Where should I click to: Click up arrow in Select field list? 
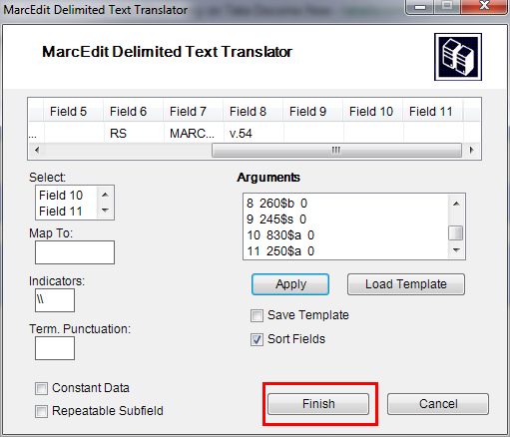105,195
